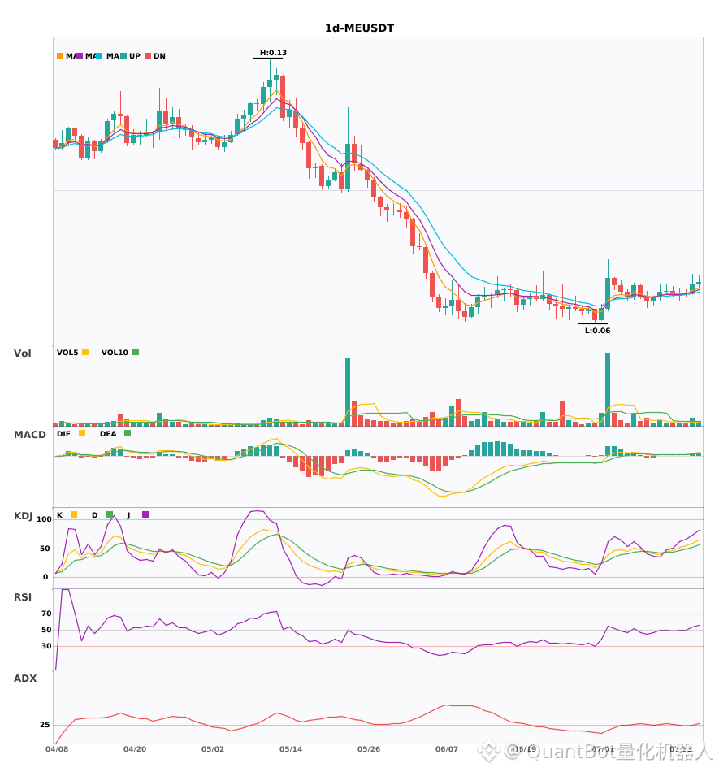Click the tall green volume bar near 05/23

coord(348,393)
